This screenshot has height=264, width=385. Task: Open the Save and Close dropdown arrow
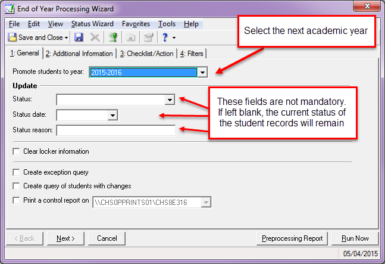[66, 38]
